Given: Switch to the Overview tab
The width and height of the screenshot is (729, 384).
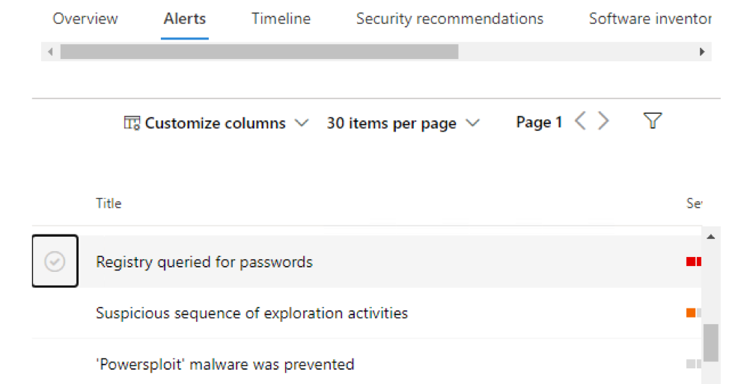Looking at the screenshot, I should tap(85, 19).
